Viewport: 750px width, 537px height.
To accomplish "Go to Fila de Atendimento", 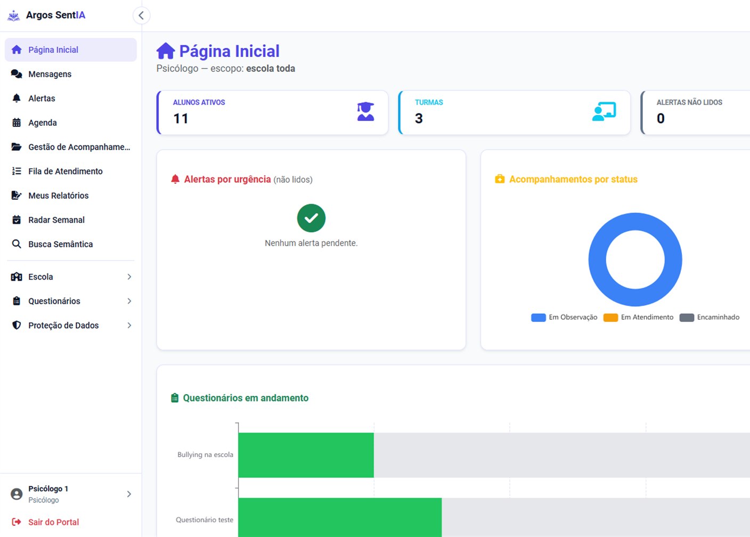I will click(71, 171).
